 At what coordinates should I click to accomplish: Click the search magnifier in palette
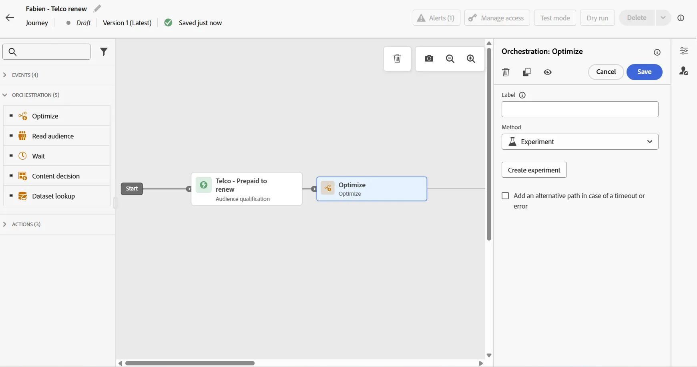pyautogui.click(x=12, y=52)
